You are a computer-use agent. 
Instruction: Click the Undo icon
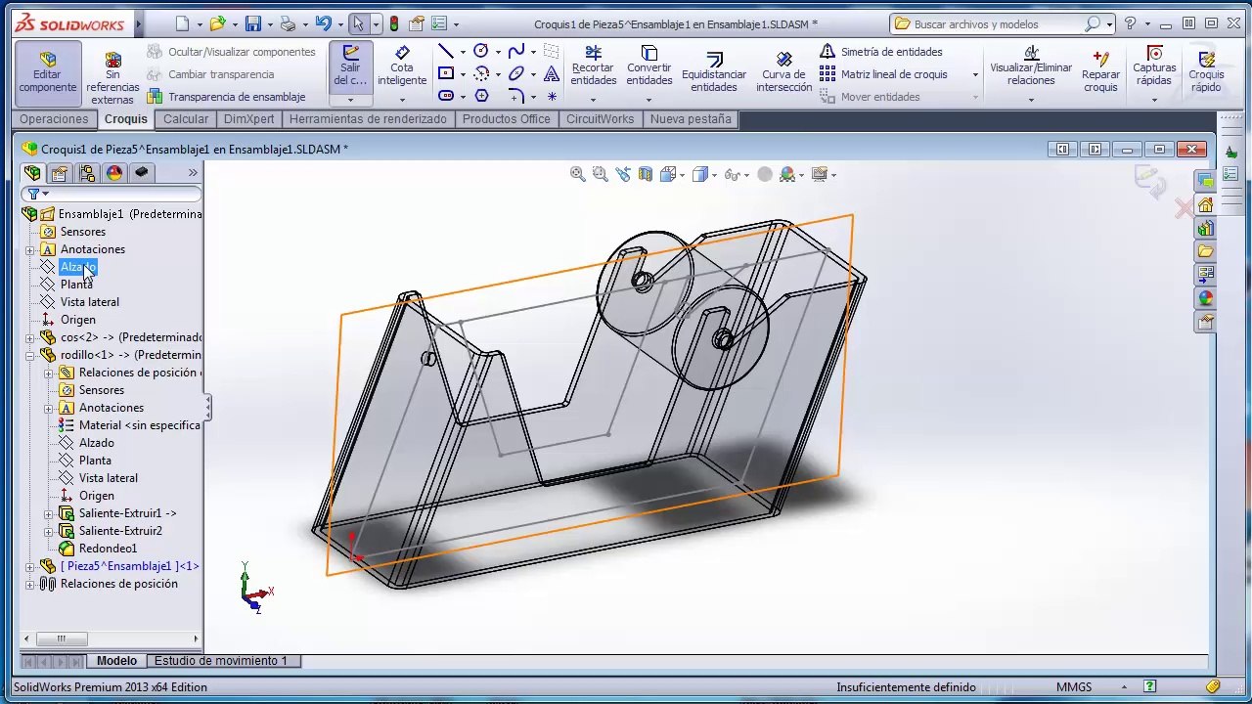323,23
